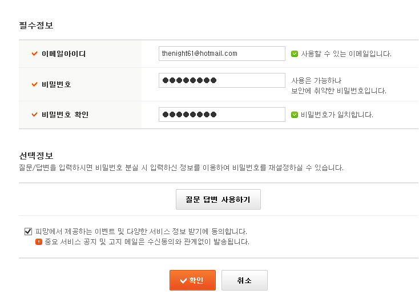Cancel registration with 취소 button
The height and width of the screenshot is (303, 419).
pyautogui.click(x=244, y=280)
